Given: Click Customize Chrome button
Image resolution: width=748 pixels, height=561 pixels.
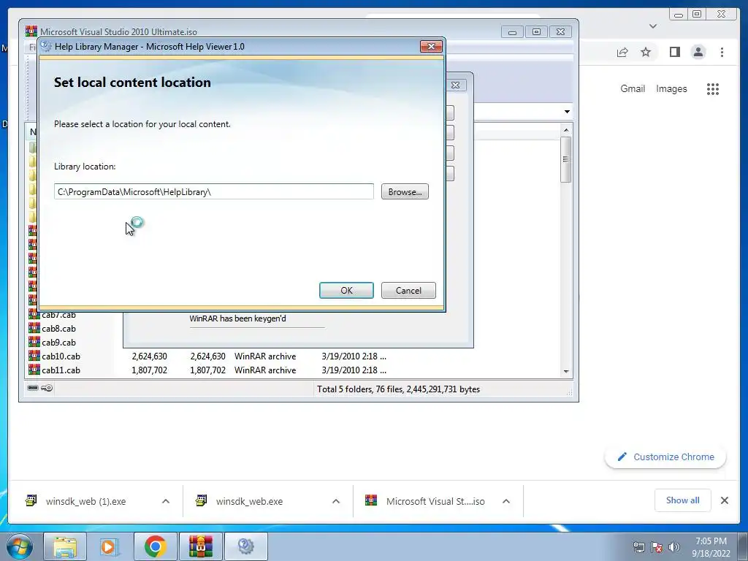Looking at the screenshot, I should click(x=665, y=457).
